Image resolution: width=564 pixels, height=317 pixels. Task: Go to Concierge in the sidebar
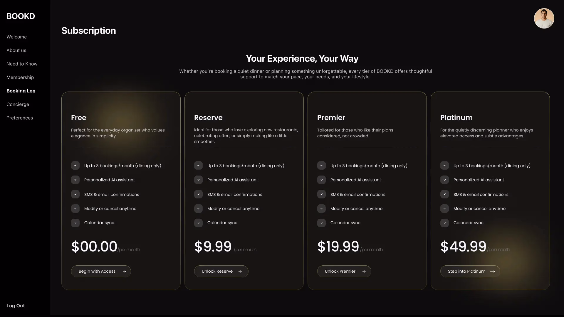18,104
